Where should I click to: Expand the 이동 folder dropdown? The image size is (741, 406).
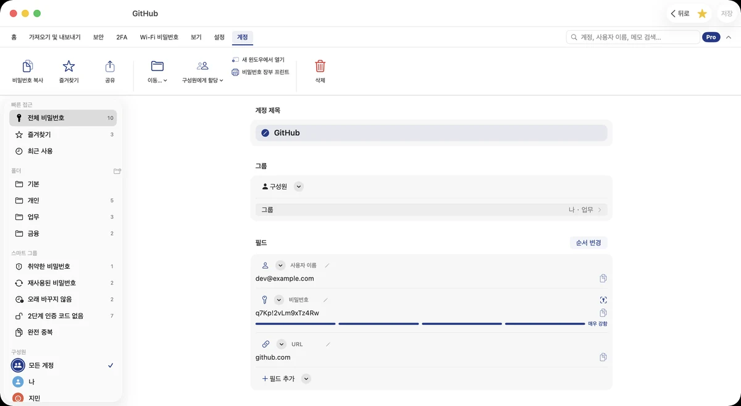pos(157,72)
